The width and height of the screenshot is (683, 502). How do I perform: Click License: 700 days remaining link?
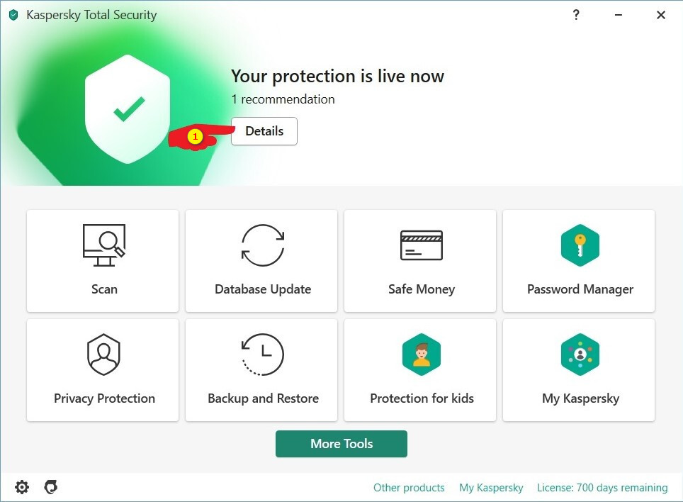[602, 488]
